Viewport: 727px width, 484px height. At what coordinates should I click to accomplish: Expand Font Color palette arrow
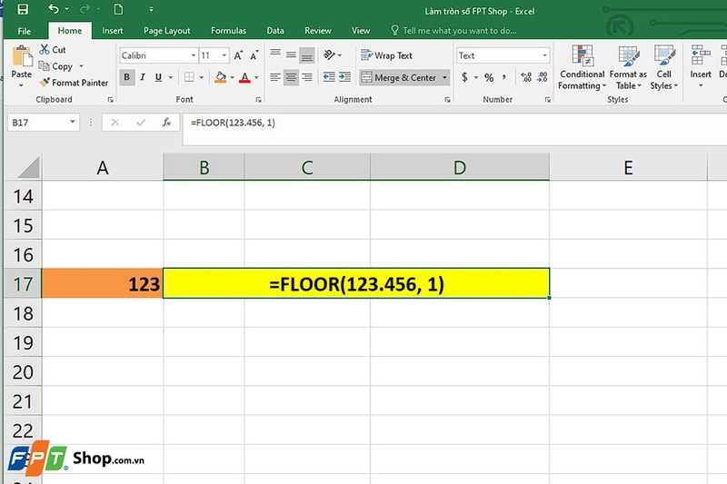point(256,77)
